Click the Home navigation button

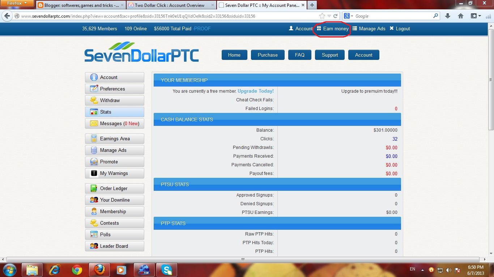click(x=234, y=55)
